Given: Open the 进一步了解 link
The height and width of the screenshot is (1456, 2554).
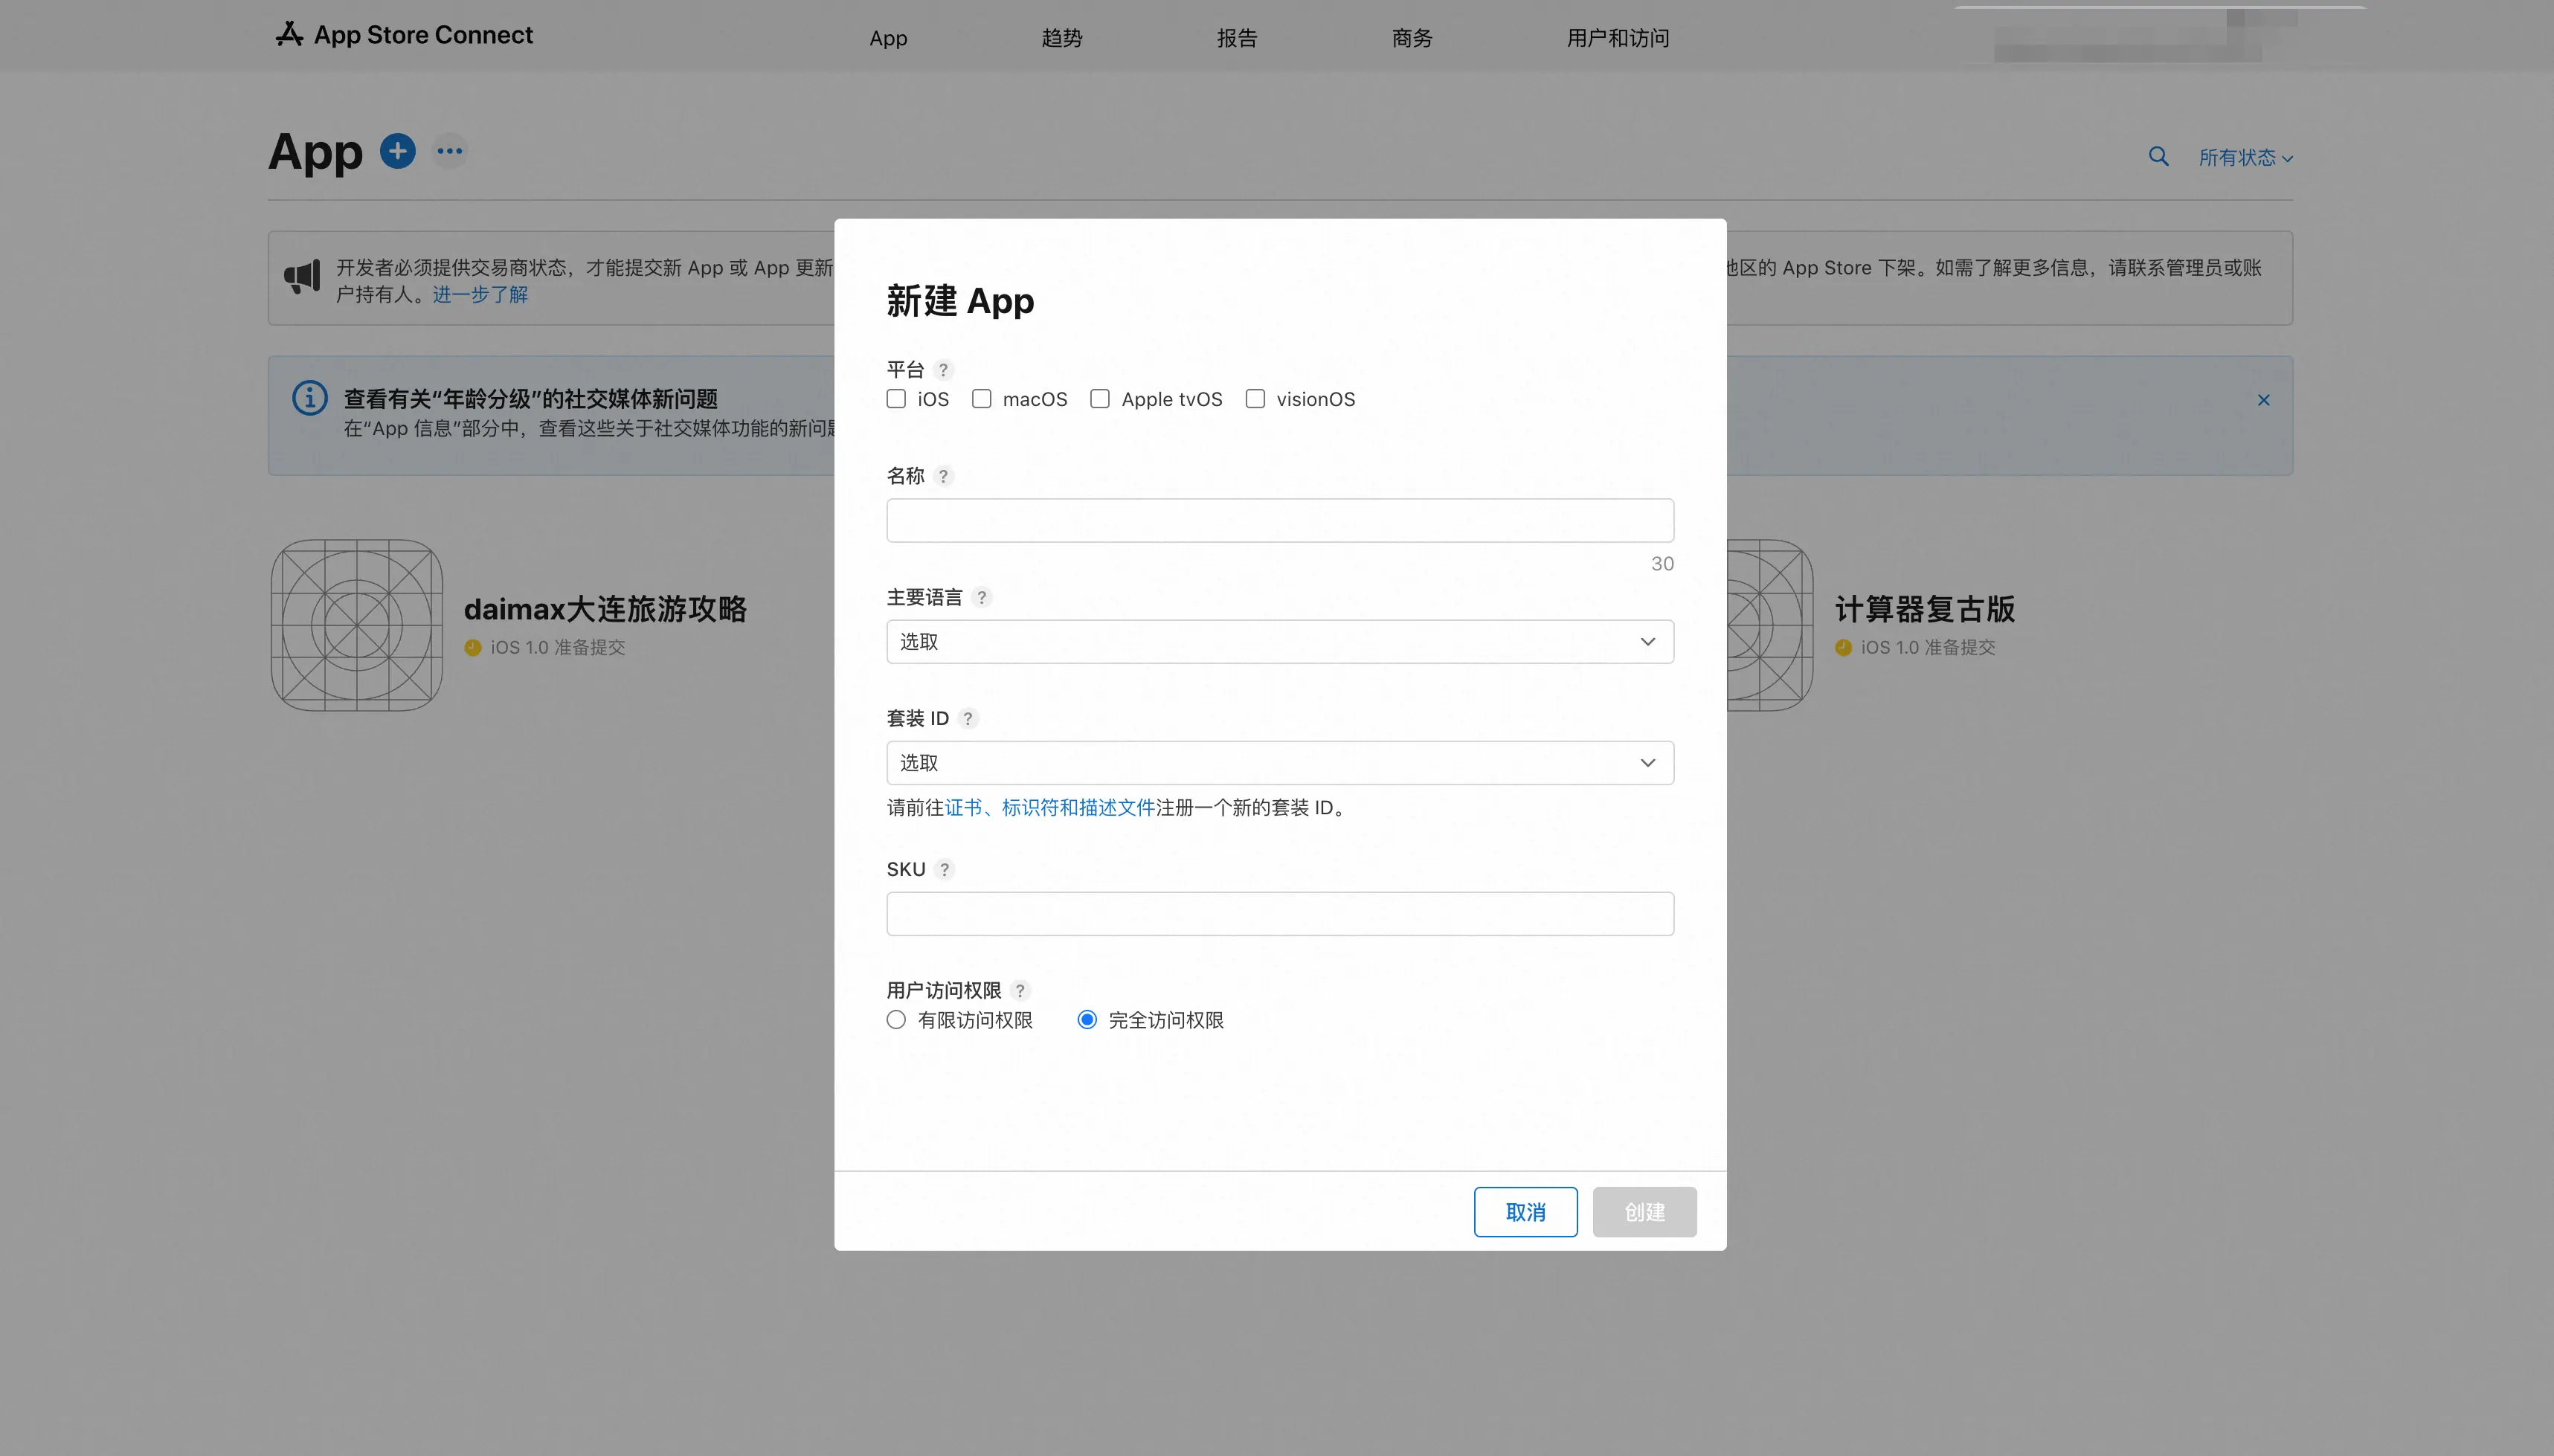Looking at the screenshot, I should pos(480,294).
